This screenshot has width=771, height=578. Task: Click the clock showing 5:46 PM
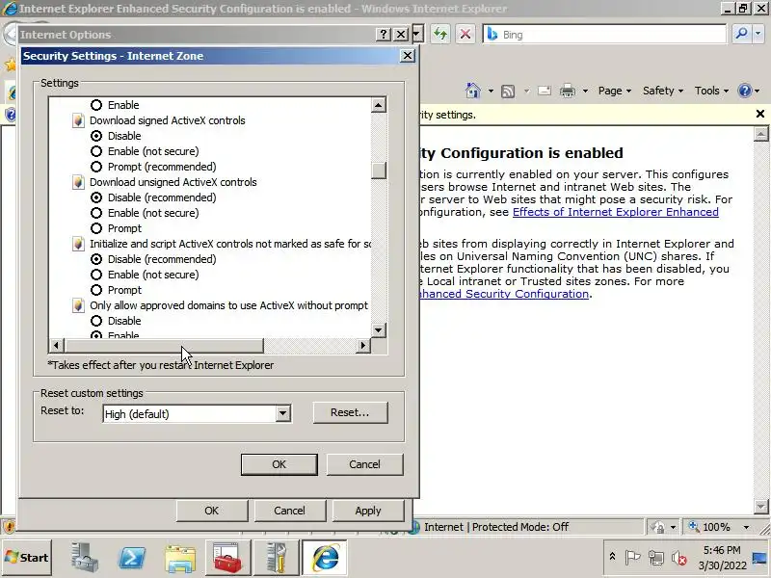click(721, 549)
